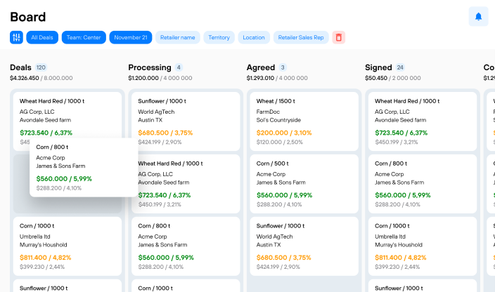Click $200.000 / 3,10% in the Wheat card
The image size is (495, 292).
pos(284,133)
